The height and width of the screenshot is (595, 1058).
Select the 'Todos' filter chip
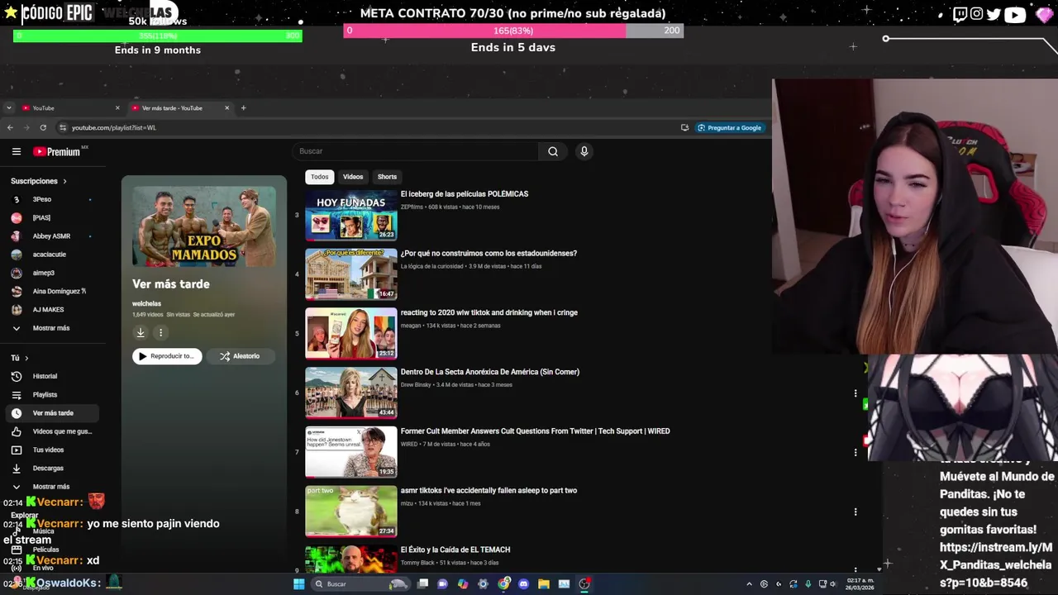[x=319, y=177]
